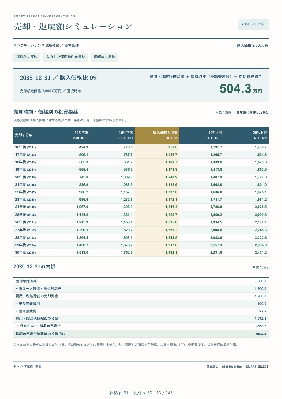Click the 初期自己資金控除後の投資損益 row label
Image resolution: width=282 pixels, height=399 pixels.
(40, 334)
